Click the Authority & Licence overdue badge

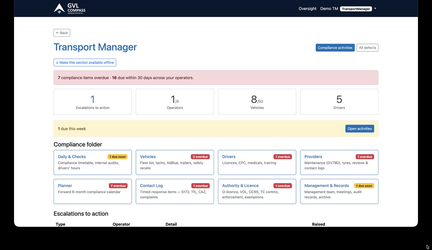pyautogui.click(x=283, y=186)
